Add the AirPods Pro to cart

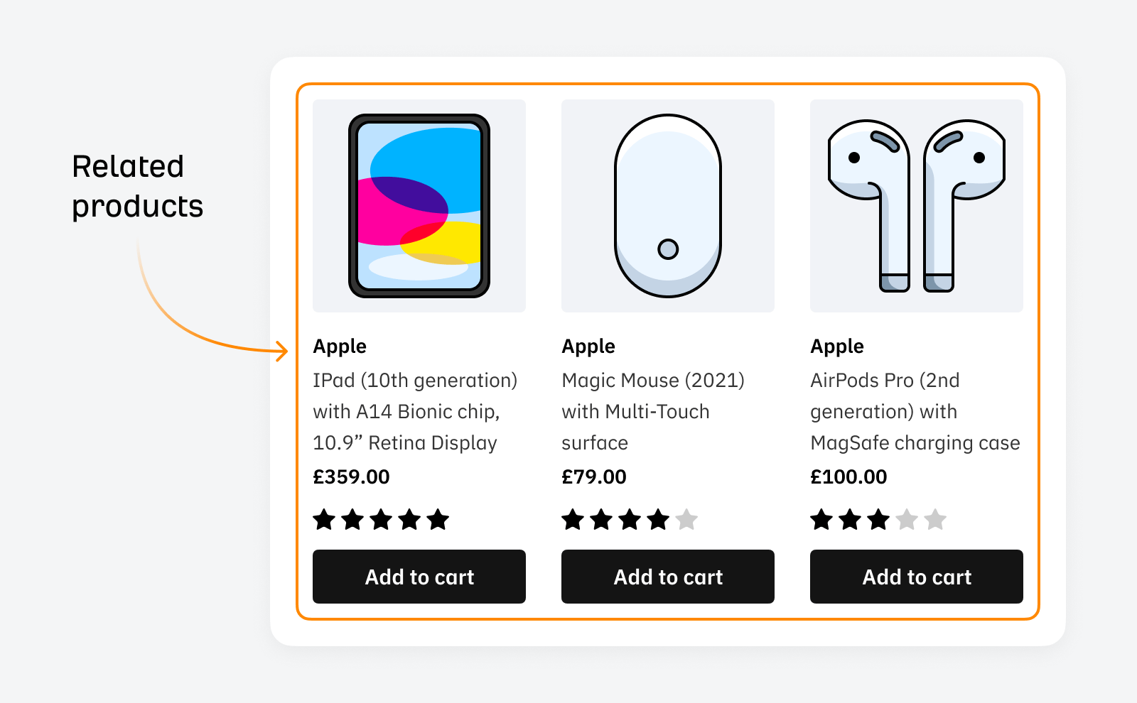pos(916,577)
